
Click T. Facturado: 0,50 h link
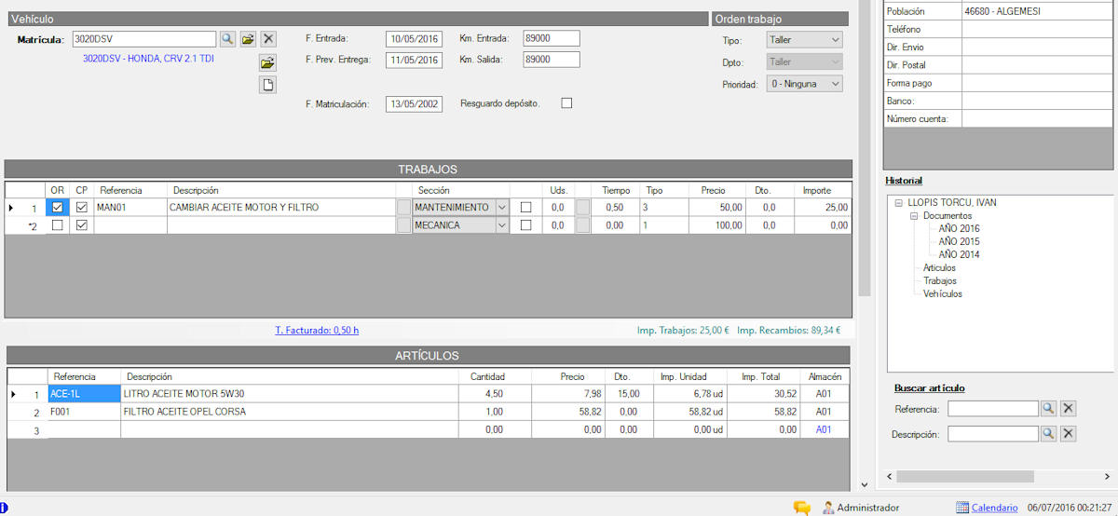(317, 330)
